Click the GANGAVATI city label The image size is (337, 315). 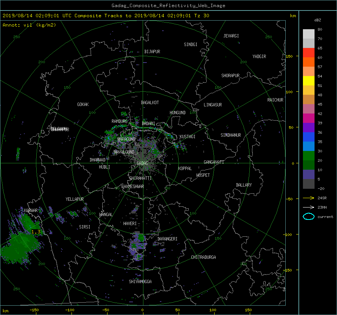click(x=214, y=162)
